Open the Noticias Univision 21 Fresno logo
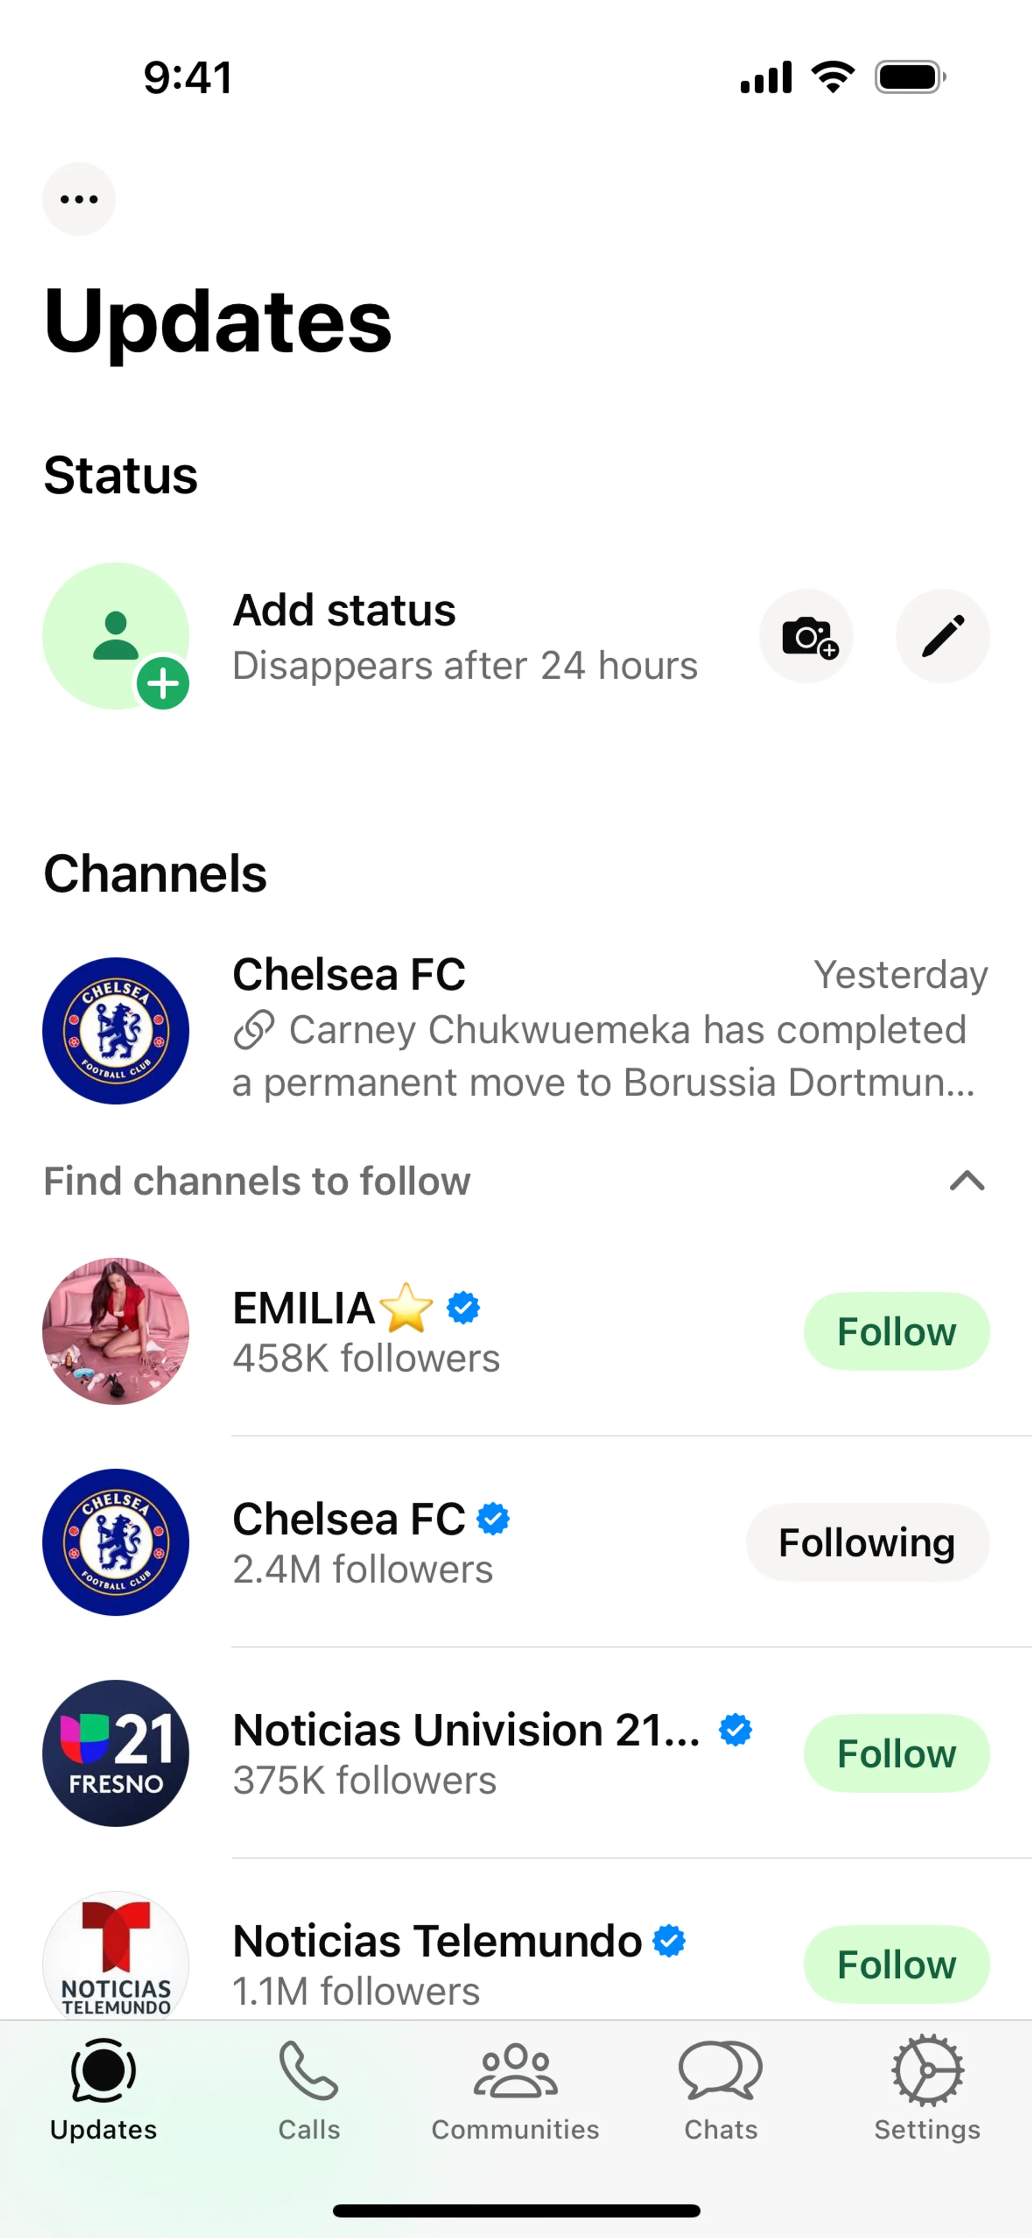This screenshot has width=1032, height=2238. (117, 1753)
